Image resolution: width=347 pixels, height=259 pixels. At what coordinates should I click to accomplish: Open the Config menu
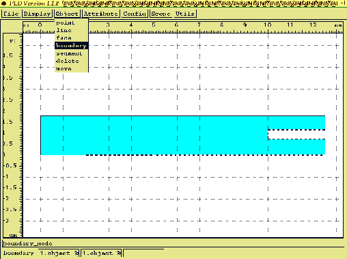click(x=135, y=14)
